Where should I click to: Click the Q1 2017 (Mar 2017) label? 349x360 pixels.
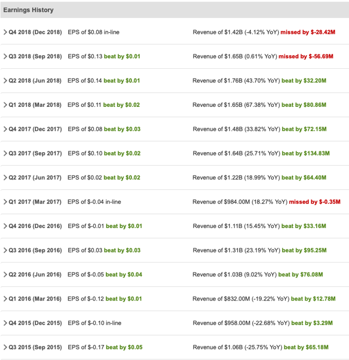[35, 202]
